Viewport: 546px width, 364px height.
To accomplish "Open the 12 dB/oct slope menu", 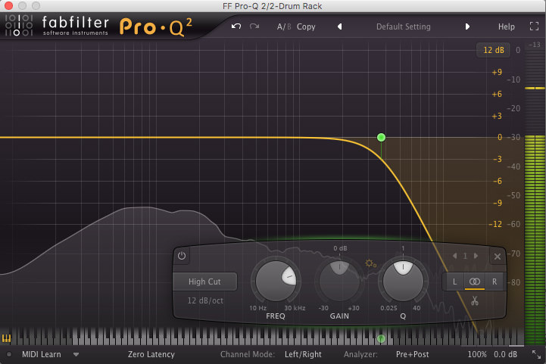I will tap(205, 300).
